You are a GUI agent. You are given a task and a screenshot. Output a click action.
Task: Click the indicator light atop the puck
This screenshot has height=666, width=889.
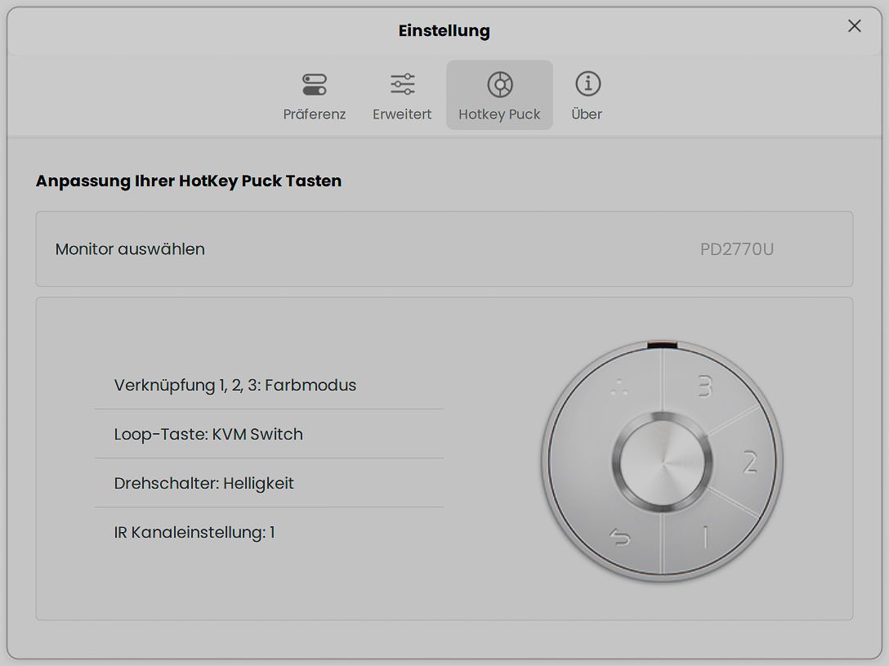tap(662, 346)
